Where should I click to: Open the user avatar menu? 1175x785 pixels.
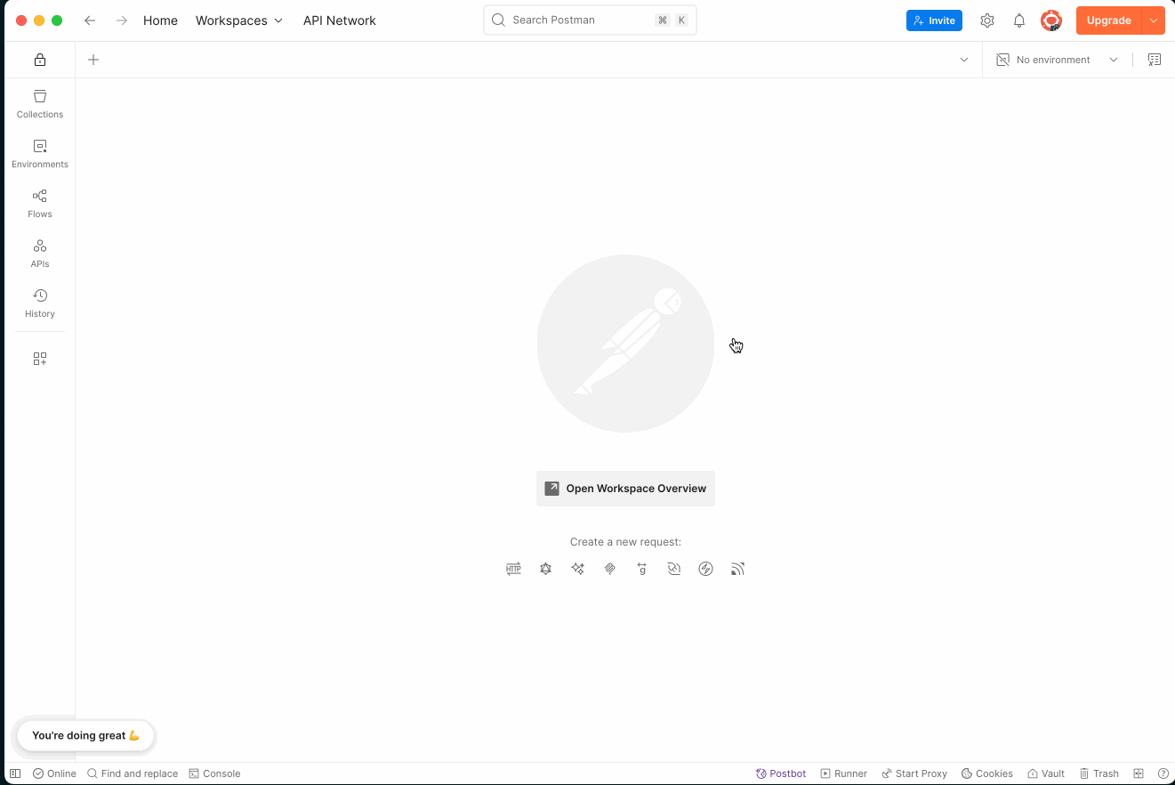(1051, 20)
